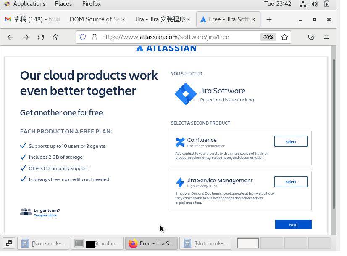
Task: Open the battery power tray icon
Action: tap(327, 4)
